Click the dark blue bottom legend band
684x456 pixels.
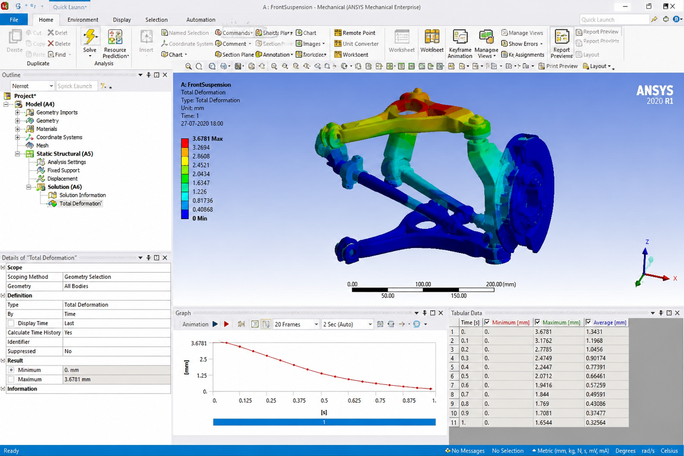(x=185, y=214)
